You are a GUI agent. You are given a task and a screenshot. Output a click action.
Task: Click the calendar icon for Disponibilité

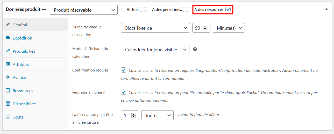pyautogui.click(x=8, y=104)
